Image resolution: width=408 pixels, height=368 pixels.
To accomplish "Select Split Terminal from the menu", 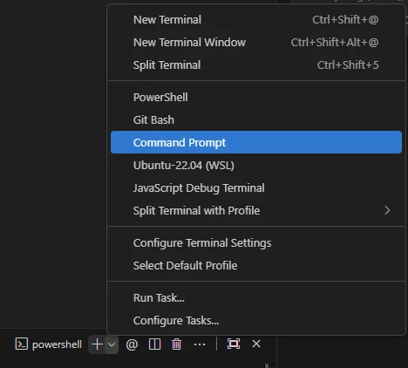I will point(256,65).
